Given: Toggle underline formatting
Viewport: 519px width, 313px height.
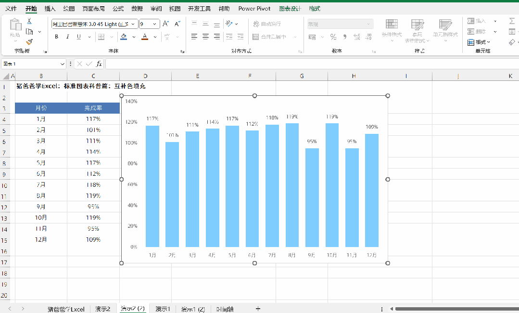Looking at the screenshot, I should point(79,37).
